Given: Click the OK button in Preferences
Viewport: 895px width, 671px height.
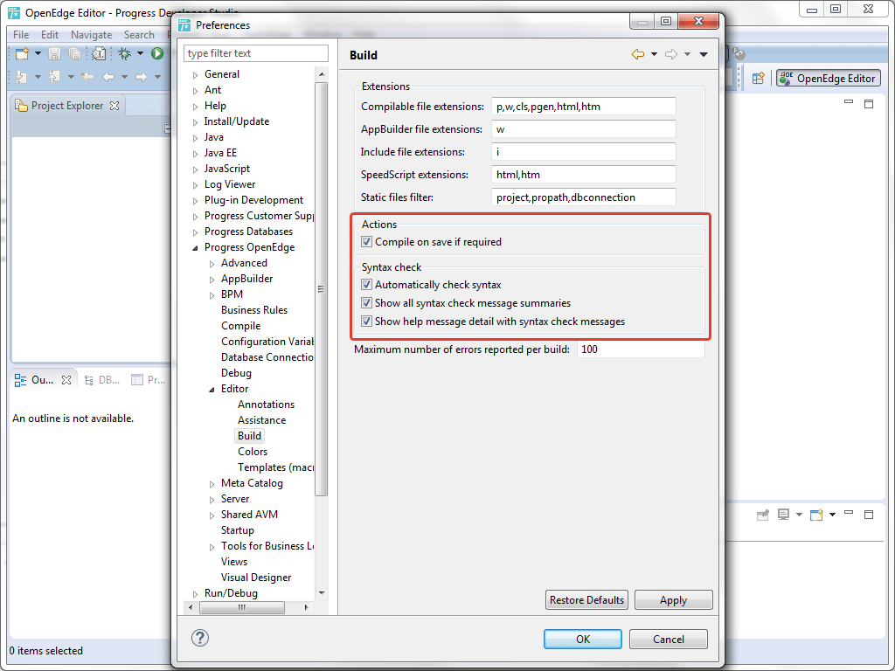Looking at the screenshot, I should (583, 639).
